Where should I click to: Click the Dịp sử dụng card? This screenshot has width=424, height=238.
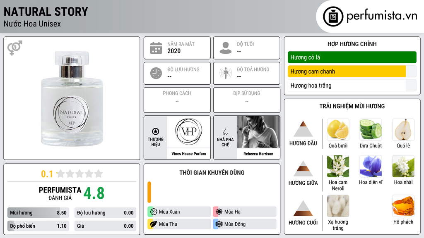[x=247, y=100]
